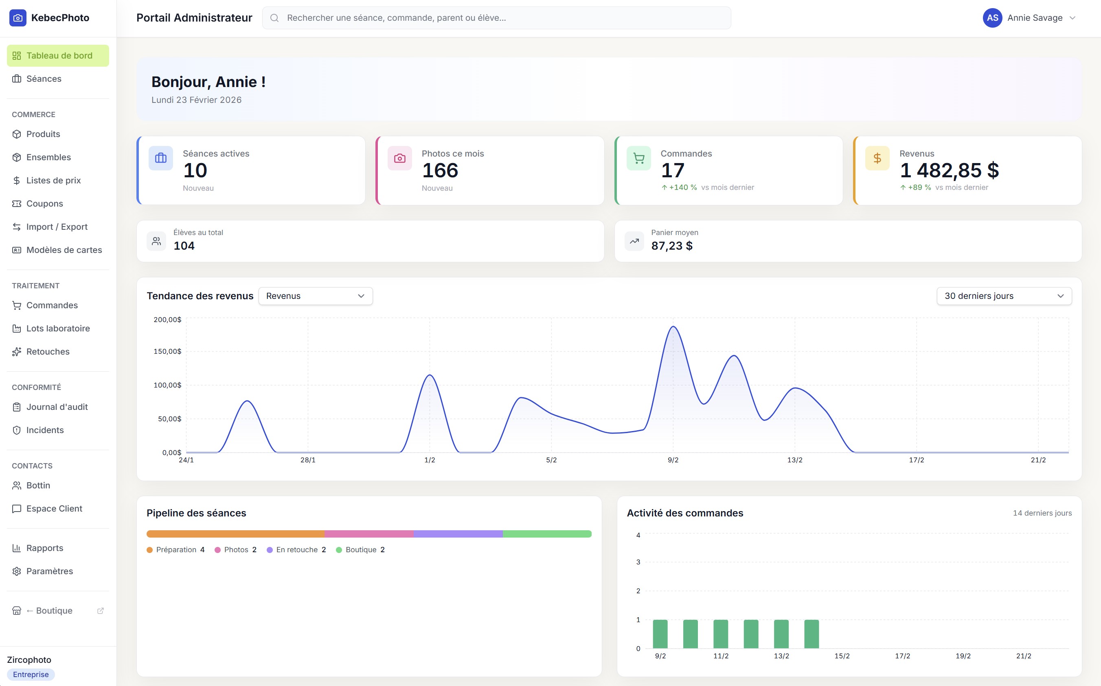
Task: Open the Revenus metric dropdown
Action: 315,296
